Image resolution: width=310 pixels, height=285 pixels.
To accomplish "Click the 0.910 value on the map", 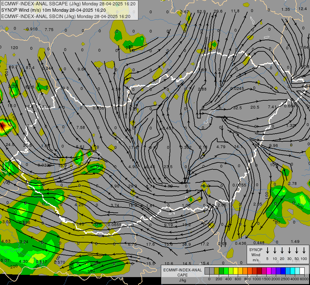I will pyautogui.click(x=32, y=29).
